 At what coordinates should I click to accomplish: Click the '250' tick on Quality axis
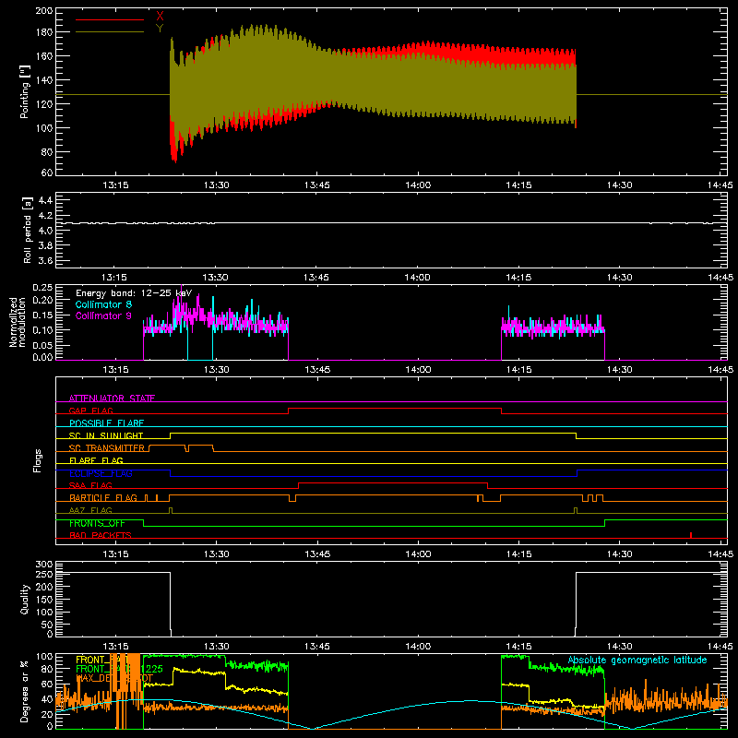(44, 575)
